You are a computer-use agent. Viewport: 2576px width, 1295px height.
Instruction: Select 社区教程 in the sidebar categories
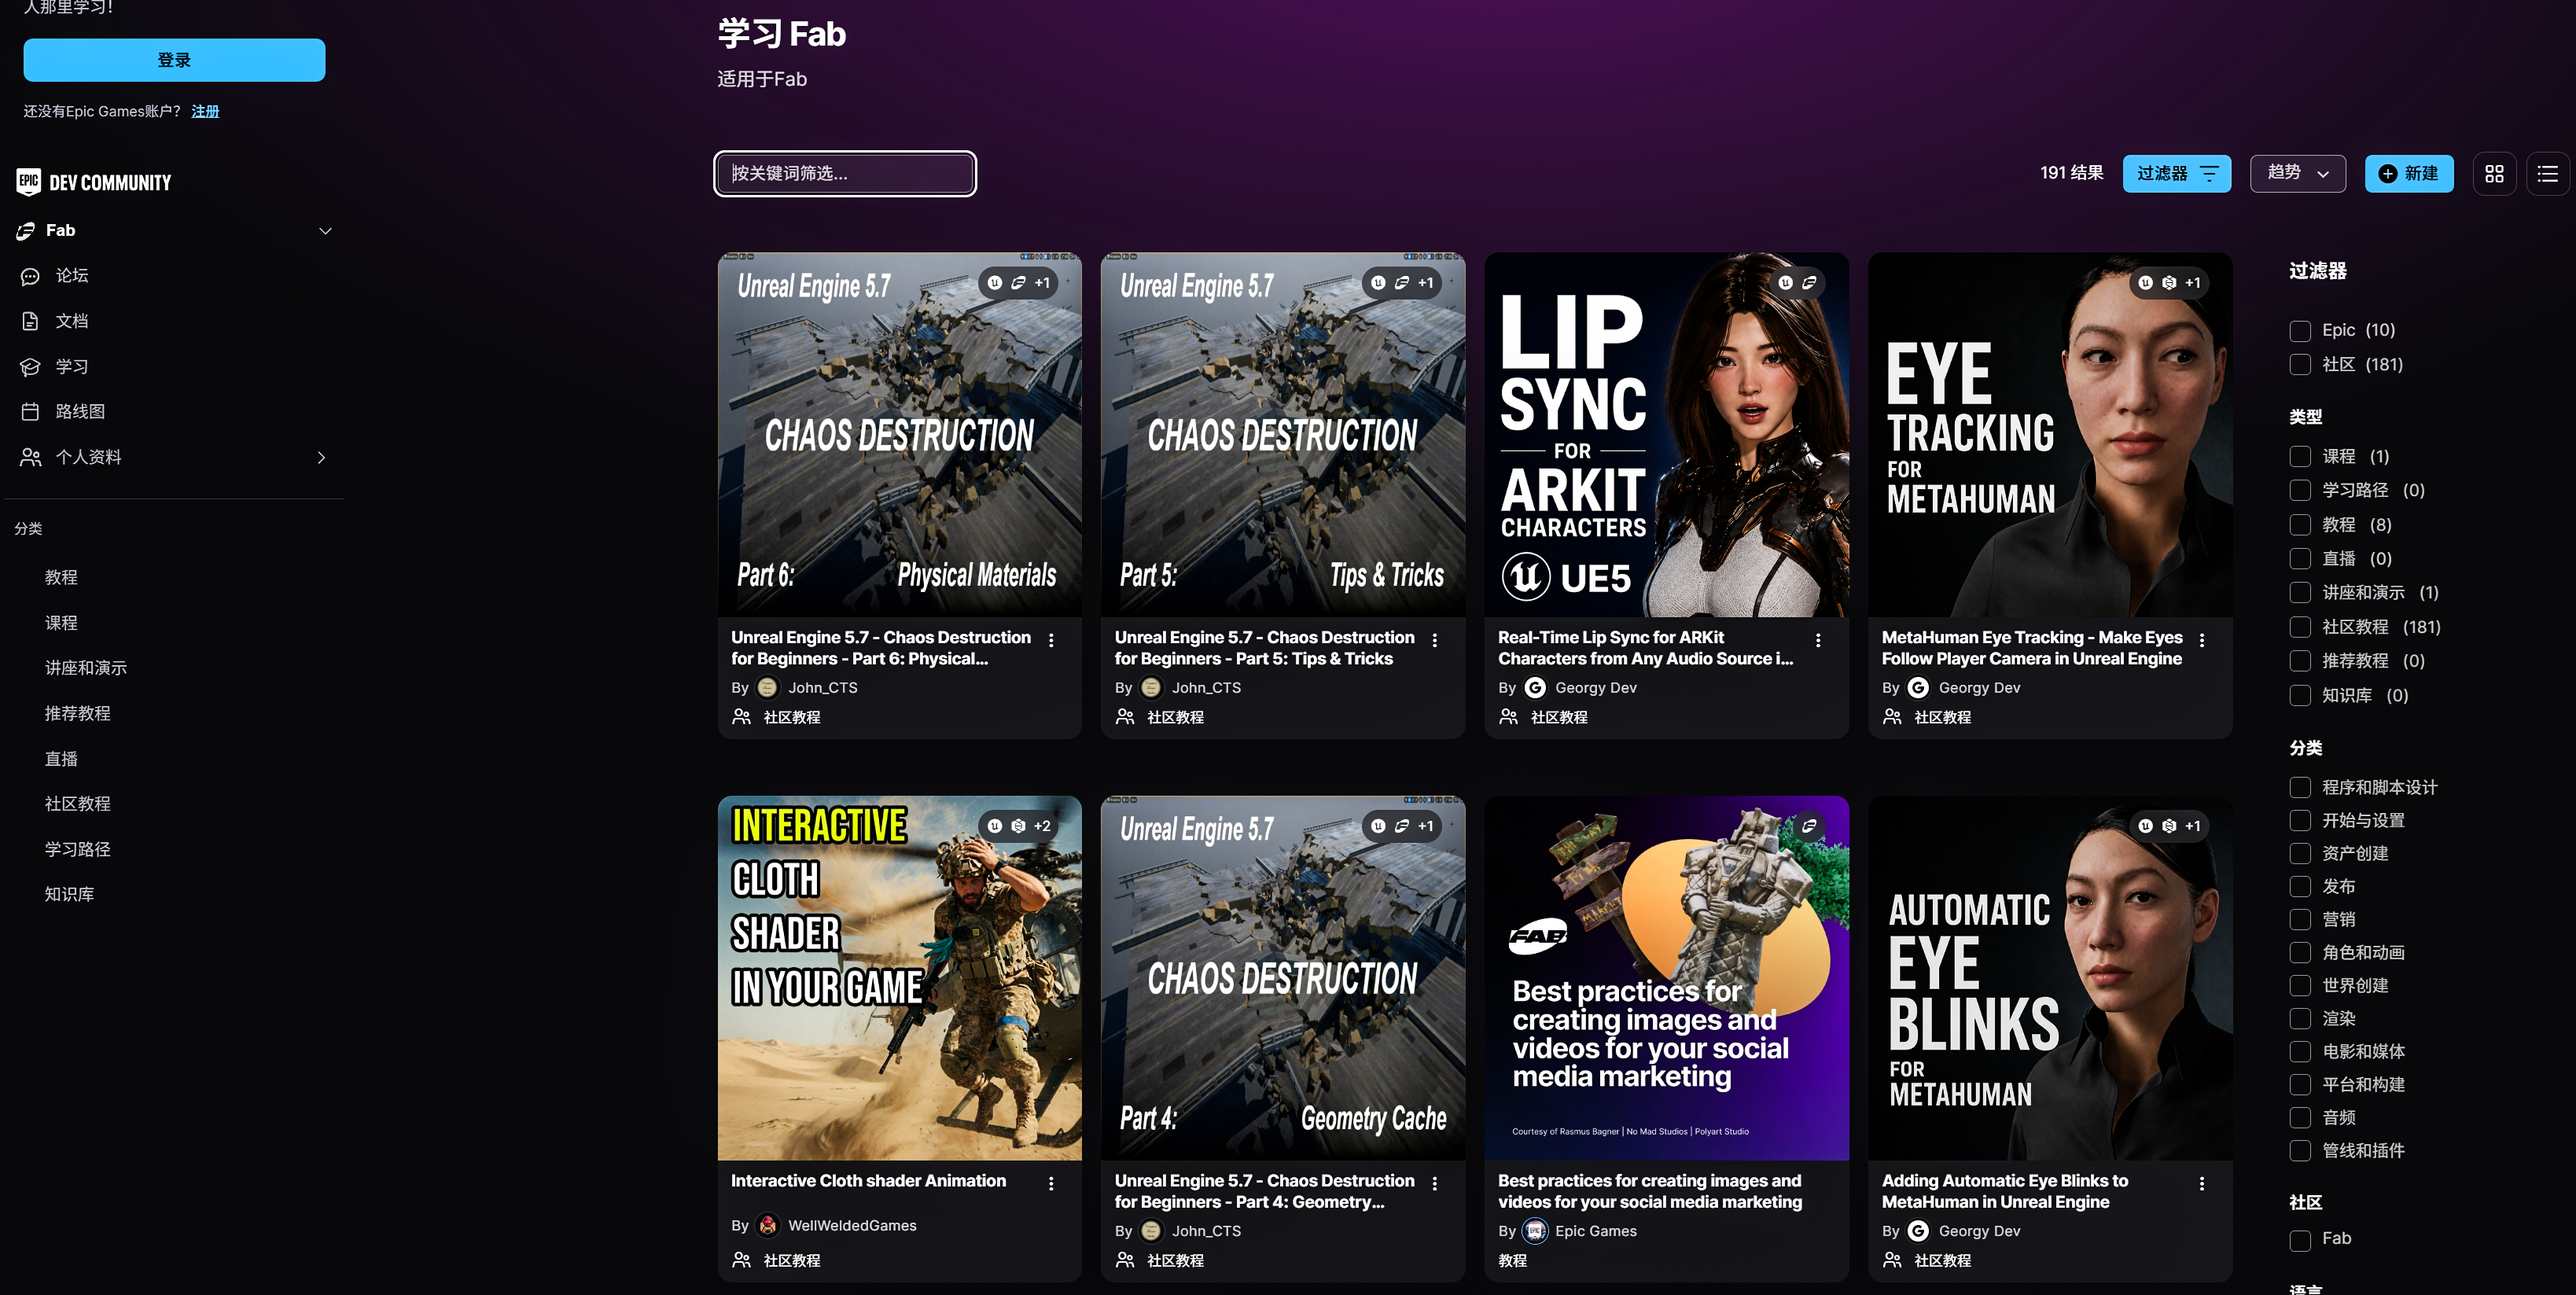click(x=77, y=804)
